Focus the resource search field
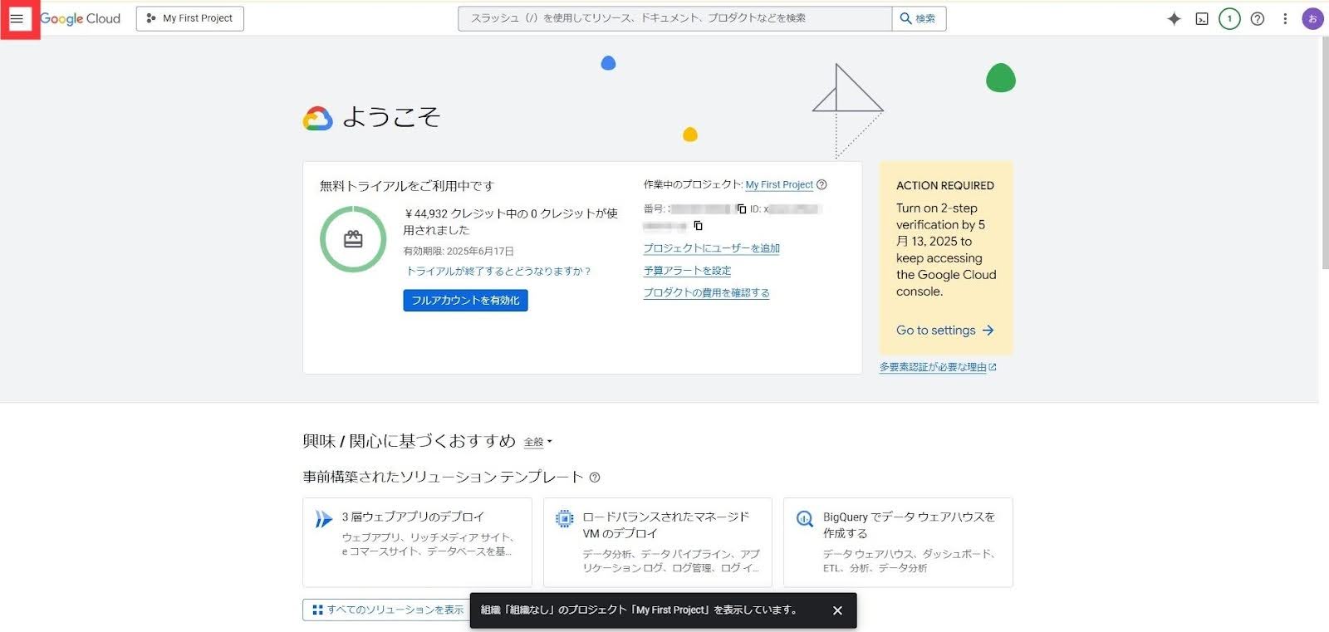The width and height of the screenshot is (1329, 632). tap(674, 18)
